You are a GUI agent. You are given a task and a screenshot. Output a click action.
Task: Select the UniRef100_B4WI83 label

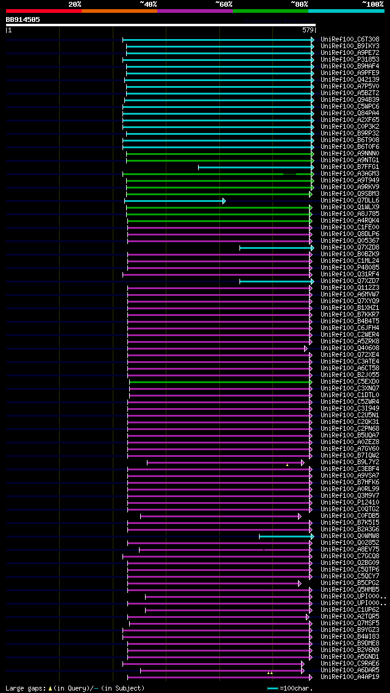point(350,637)
